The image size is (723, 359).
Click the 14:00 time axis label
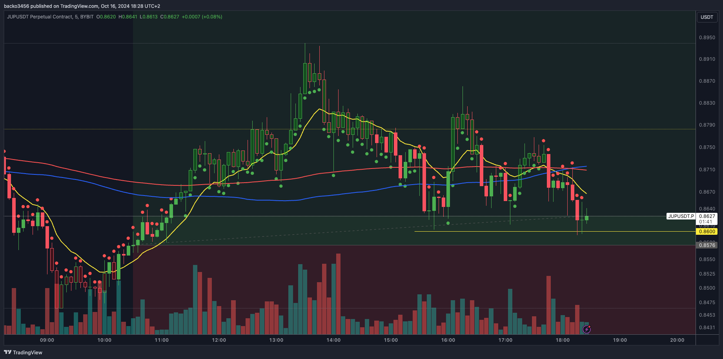coord(333,340)
